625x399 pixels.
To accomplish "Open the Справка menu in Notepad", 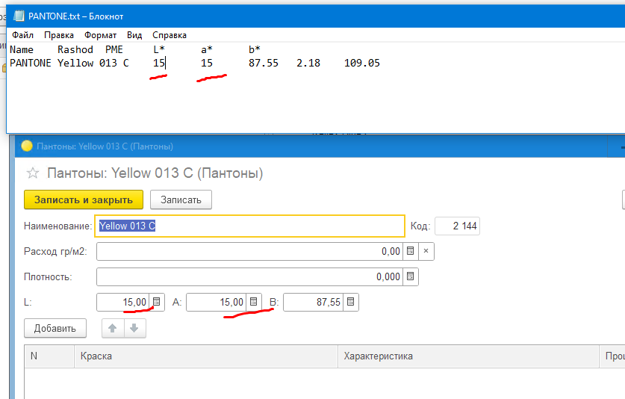I will [170, 35].
